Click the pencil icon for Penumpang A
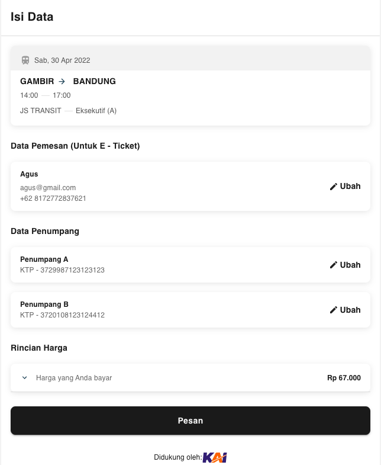 click(x=334, y=265)
